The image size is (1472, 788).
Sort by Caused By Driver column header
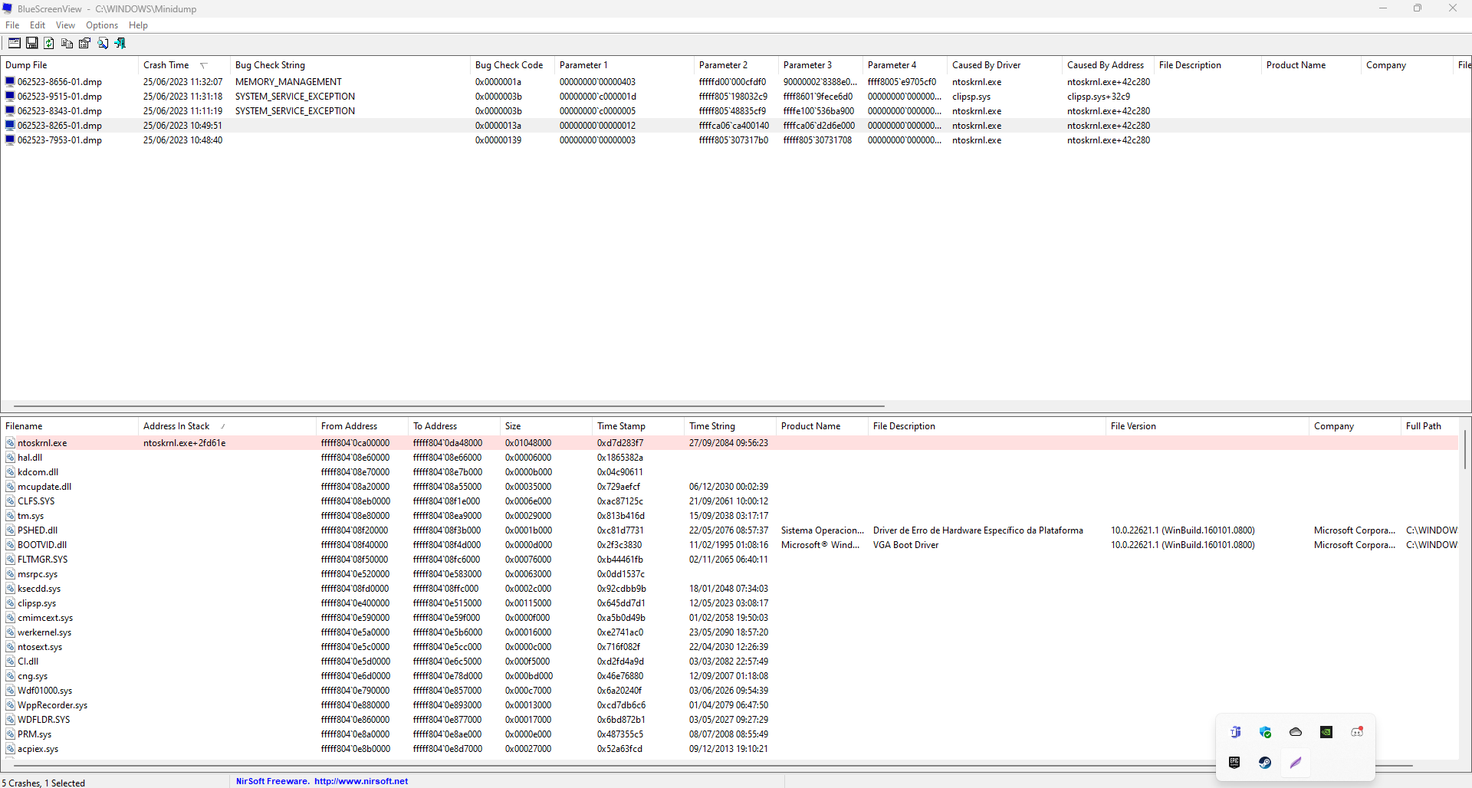tap(1004, 65)
